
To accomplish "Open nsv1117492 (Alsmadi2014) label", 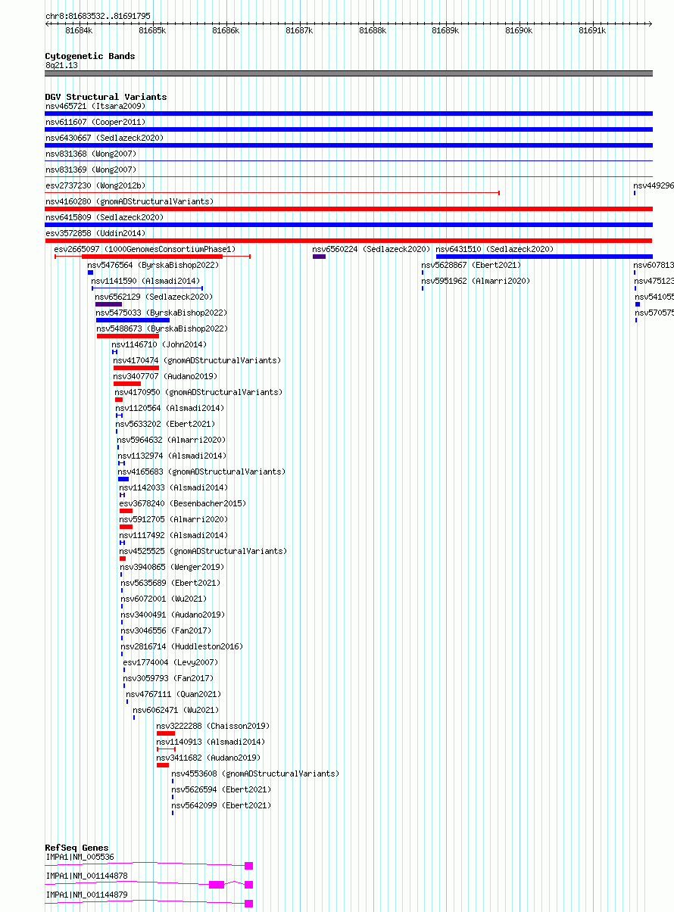I will (x=173, y=535).
